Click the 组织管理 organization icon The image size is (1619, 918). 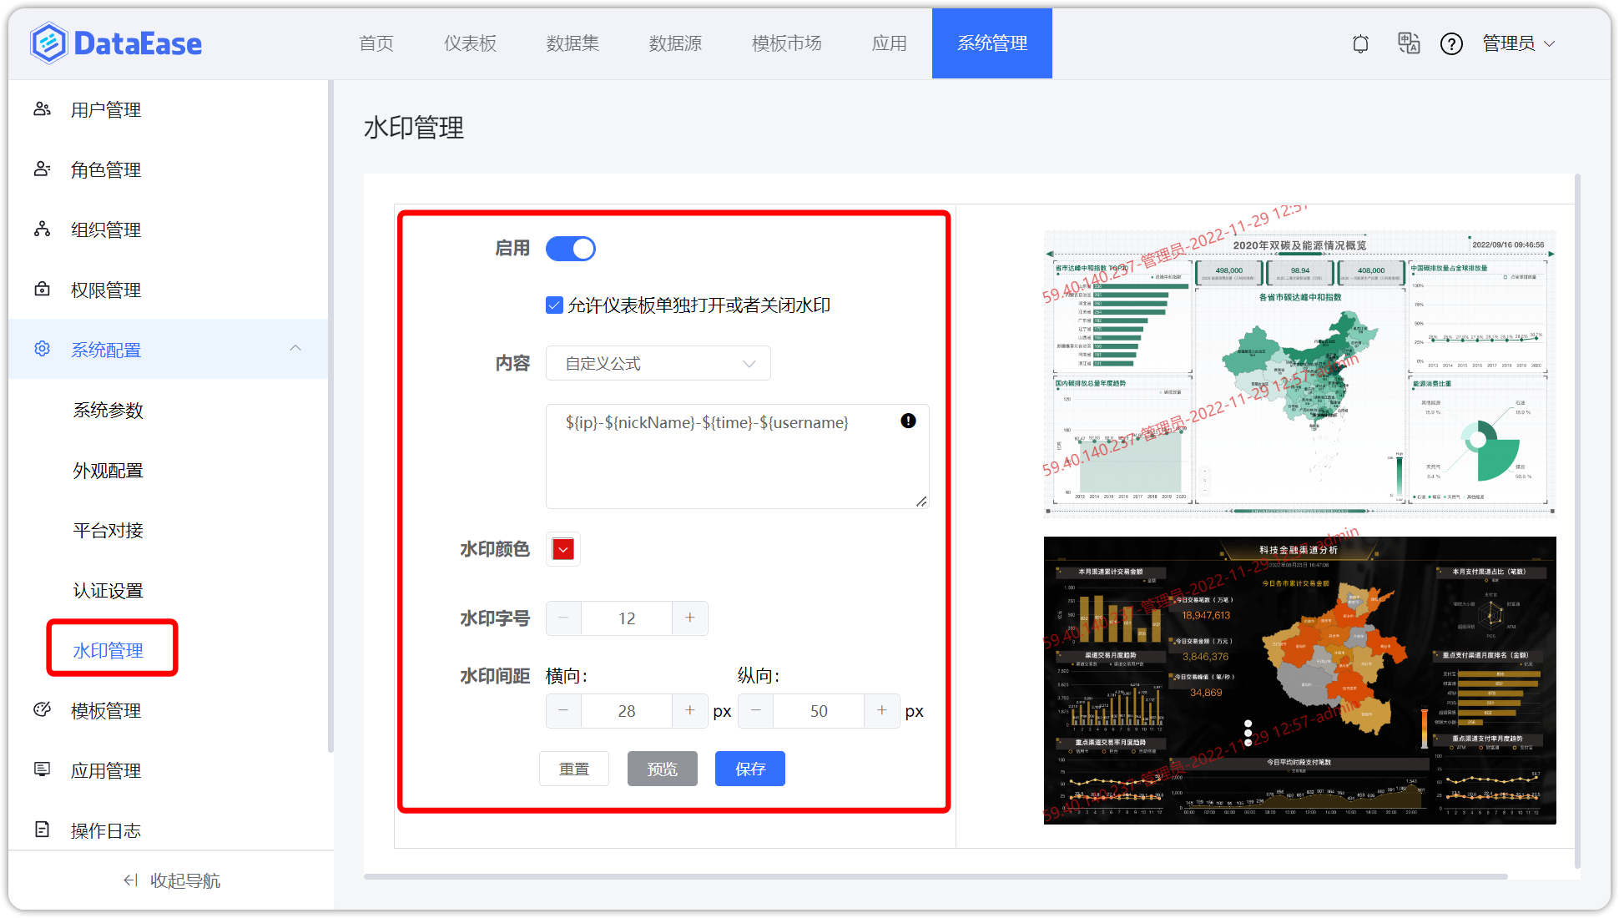42,229
